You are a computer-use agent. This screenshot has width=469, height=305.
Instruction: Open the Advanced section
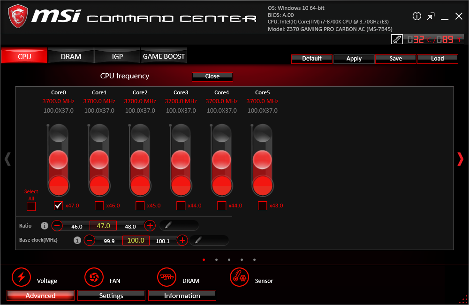(x=40, y=296)
